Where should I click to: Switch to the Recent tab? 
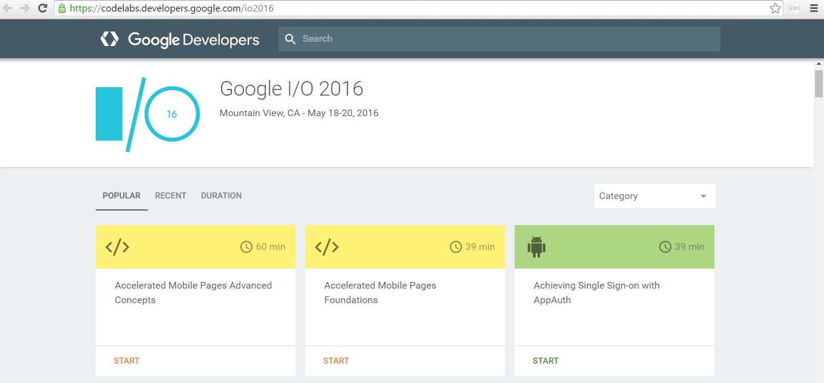171,195
